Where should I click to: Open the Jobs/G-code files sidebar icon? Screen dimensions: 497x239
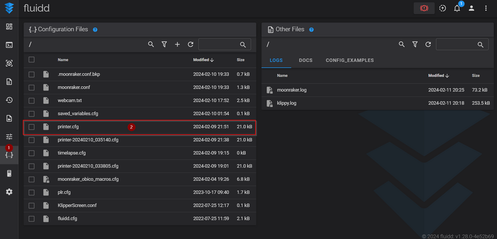coord(9,81)
